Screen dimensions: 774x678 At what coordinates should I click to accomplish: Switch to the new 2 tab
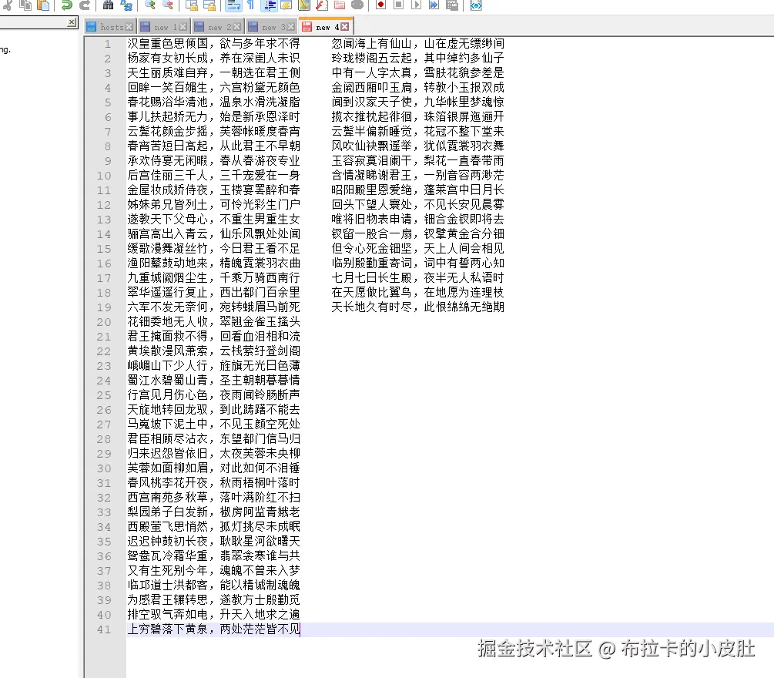216,25
